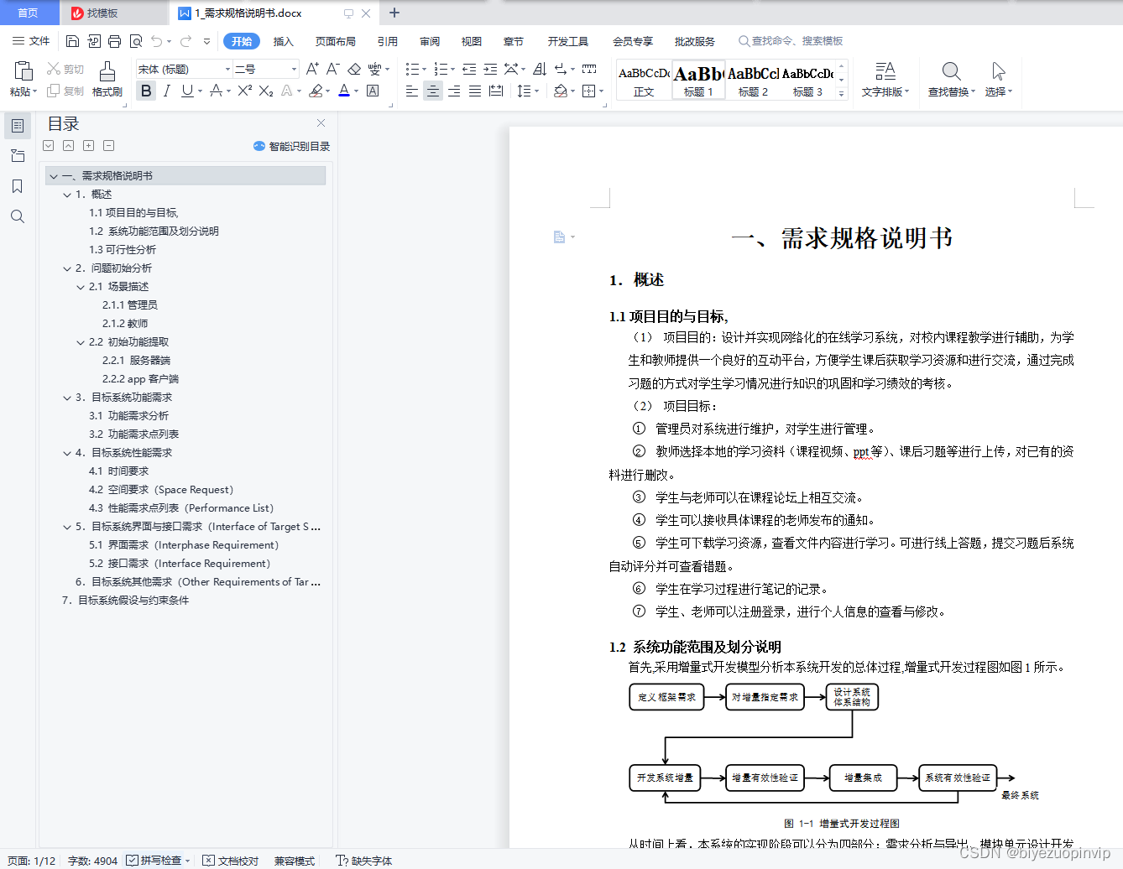Open the font color dropdown arrow
1123x869 pixels.
[357, 91]
